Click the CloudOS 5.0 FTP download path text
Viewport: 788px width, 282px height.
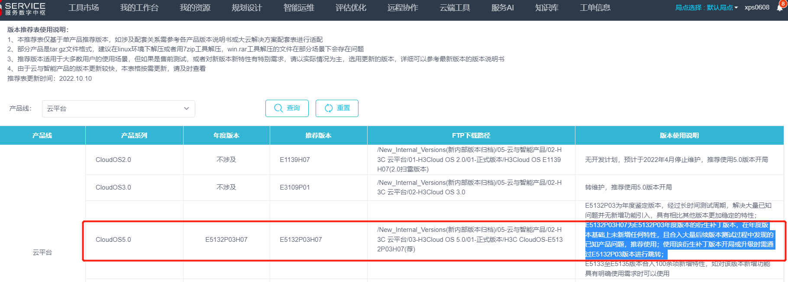(470, 240)
